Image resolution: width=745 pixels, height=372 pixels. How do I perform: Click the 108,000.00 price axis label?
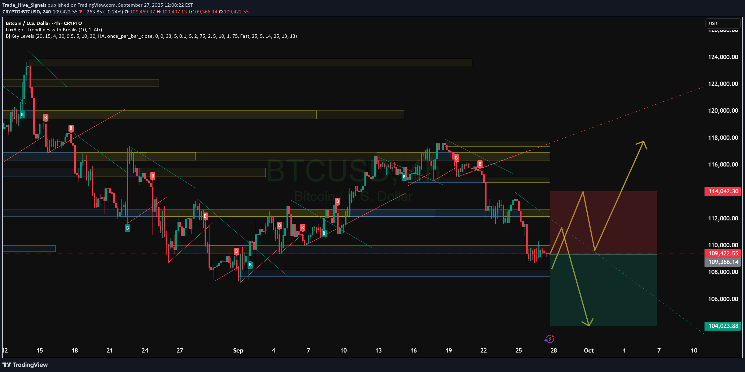[x=723, y=272]
